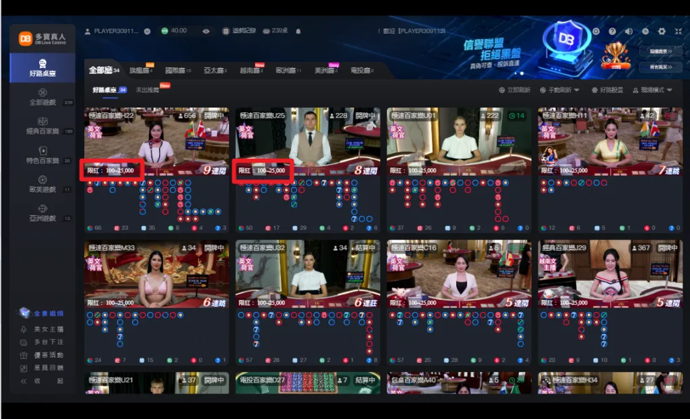
Task: Open table 極速百家樂U01 video
Action: coord(459,141)
